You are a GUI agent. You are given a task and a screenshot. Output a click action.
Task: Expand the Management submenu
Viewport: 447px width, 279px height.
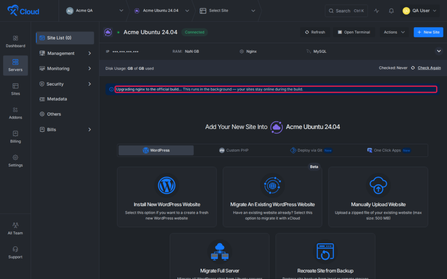coord(89,53)
